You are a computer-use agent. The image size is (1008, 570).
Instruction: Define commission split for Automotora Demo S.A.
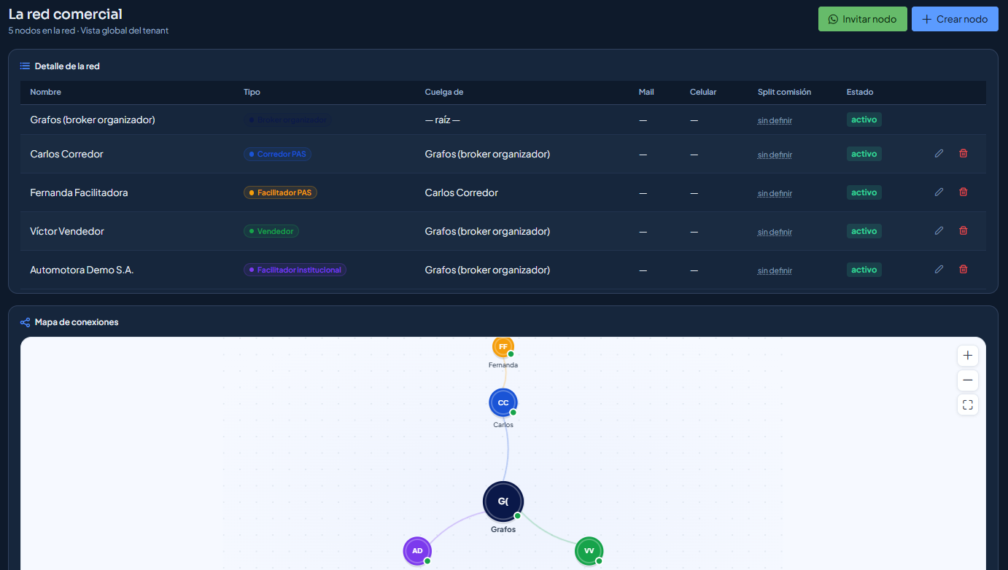click(775, 270)
